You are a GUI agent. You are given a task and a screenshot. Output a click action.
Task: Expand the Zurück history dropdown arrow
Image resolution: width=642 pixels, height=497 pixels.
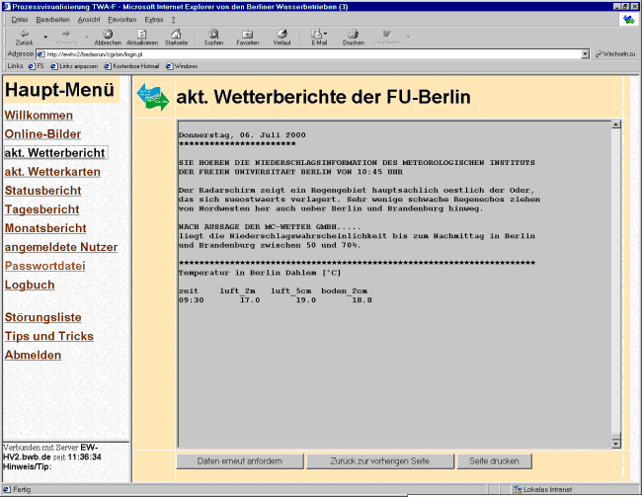45,36
